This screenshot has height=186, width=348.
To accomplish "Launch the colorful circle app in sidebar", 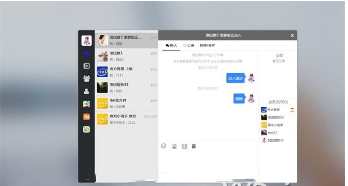I will 86,104.
